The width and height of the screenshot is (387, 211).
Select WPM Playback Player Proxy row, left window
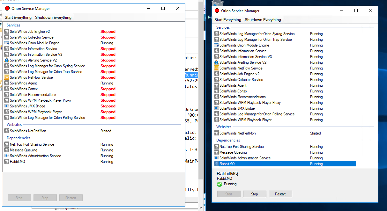pyautogui.click(x=75, y=100)
